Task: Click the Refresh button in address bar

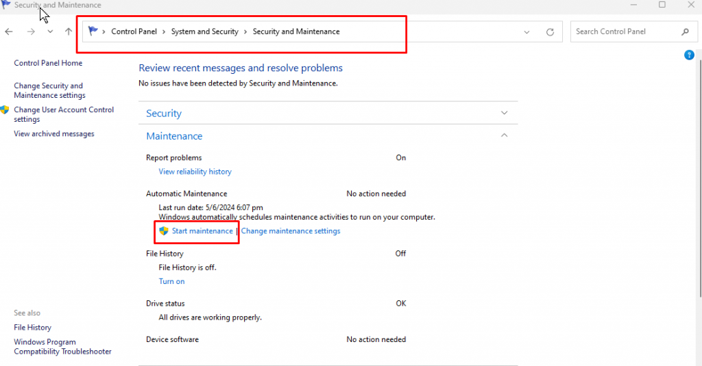Action: tap(550, 31)
